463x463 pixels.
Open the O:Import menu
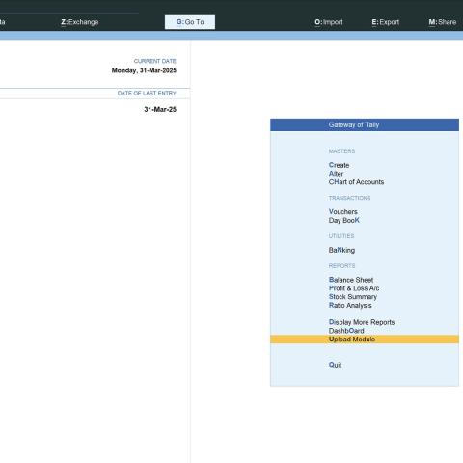point(329,22)
